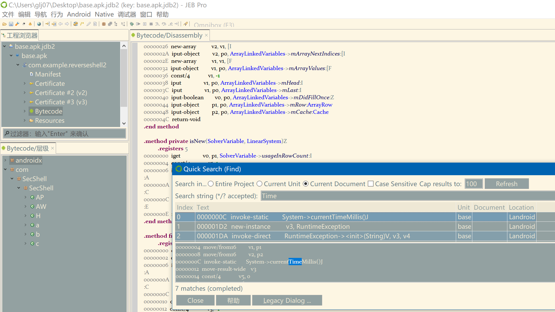
Task: Click the navigate back arrow icon
Action: tap(61, 24)
